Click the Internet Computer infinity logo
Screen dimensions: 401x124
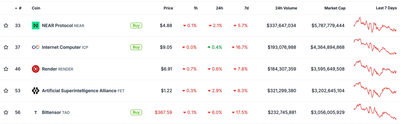[x=36, y=47]
